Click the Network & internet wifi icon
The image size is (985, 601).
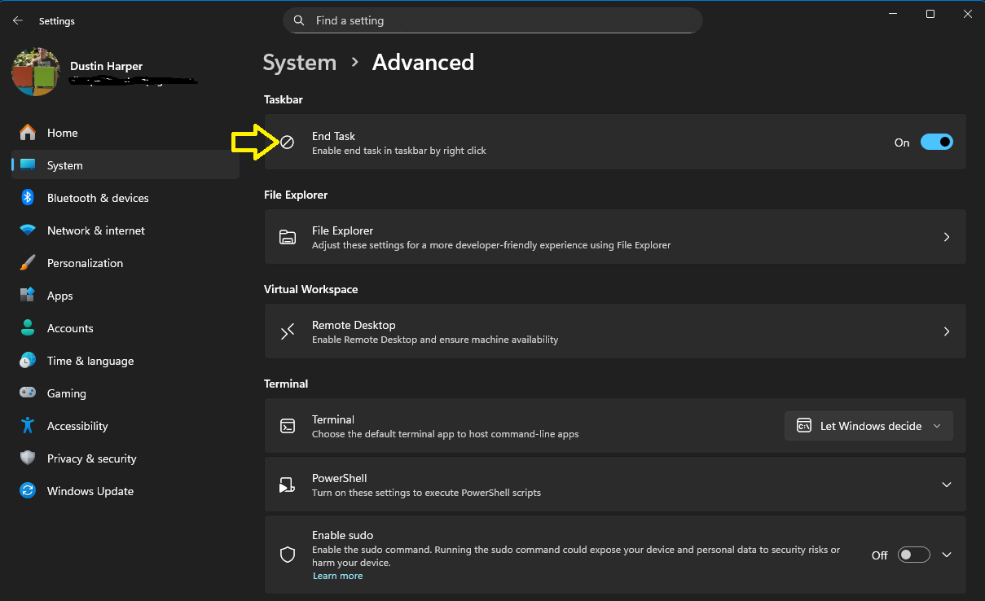click(28, 230)
